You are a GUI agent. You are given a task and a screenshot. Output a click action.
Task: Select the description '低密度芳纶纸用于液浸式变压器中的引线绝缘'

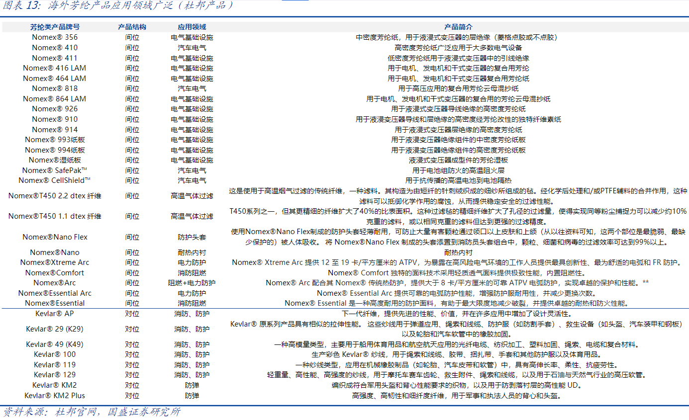(458, 58)
